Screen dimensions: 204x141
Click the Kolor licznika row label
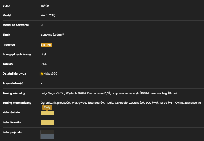[12, 122]
